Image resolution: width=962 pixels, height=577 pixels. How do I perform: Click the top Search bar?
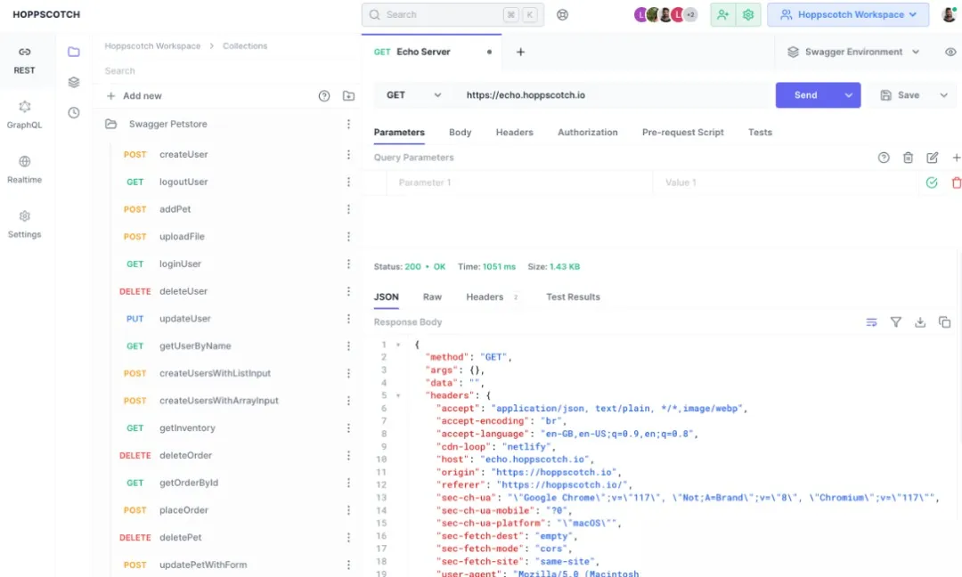click(452, 15)
